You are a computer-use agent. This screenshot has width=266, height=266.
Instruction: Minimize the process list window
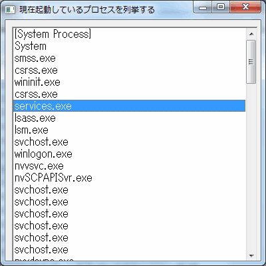tap(203, 8)
